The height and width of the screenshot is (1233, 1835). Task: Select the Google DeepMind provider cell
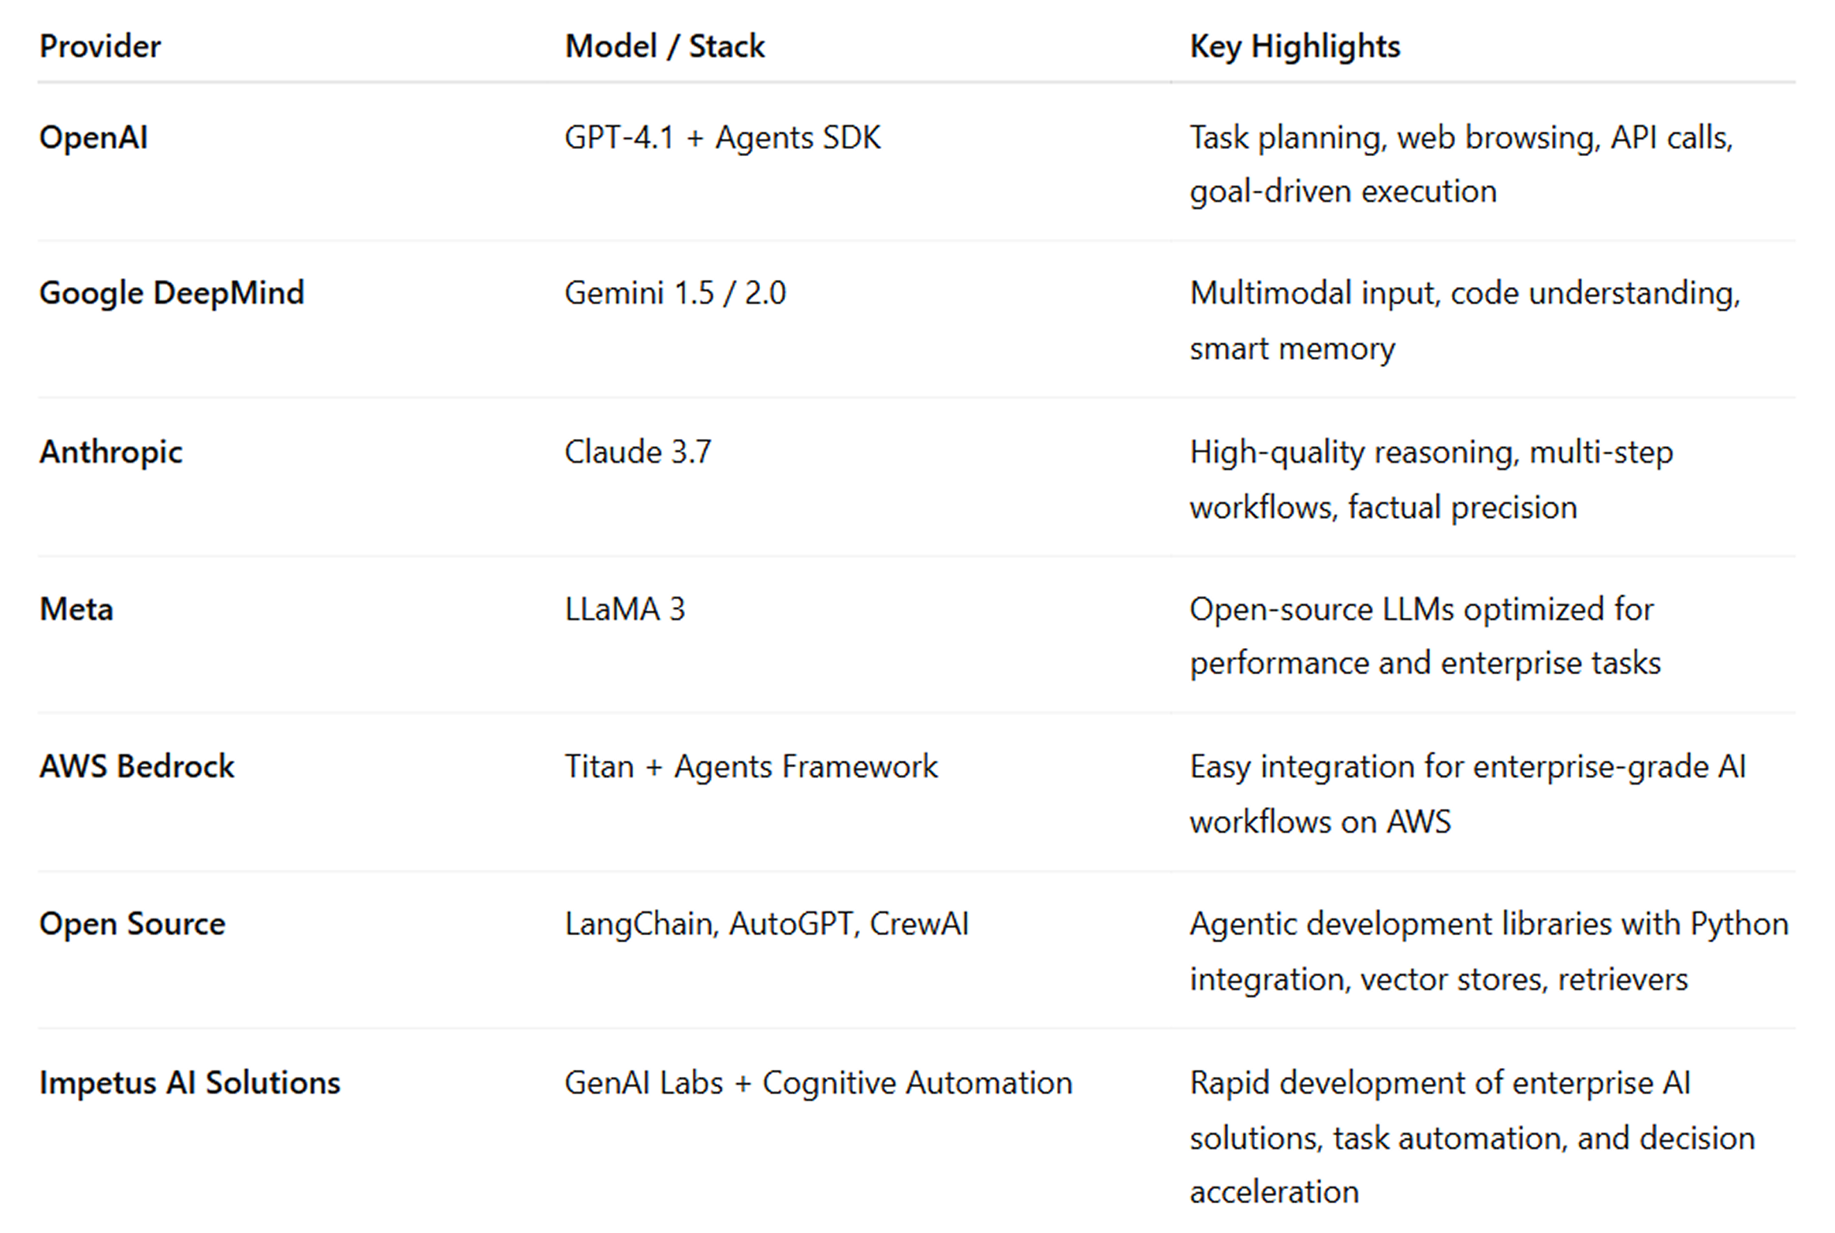[x=171, y=293]
